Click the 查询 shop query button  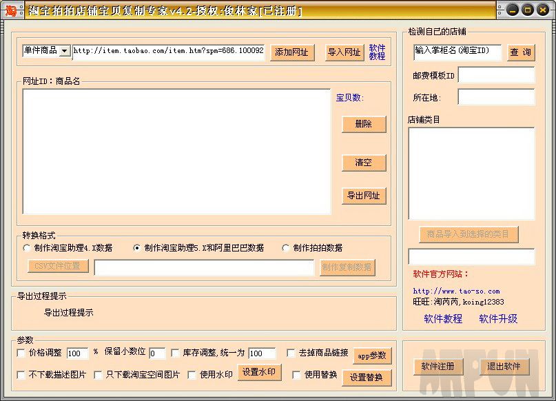[x=521, y=52]
